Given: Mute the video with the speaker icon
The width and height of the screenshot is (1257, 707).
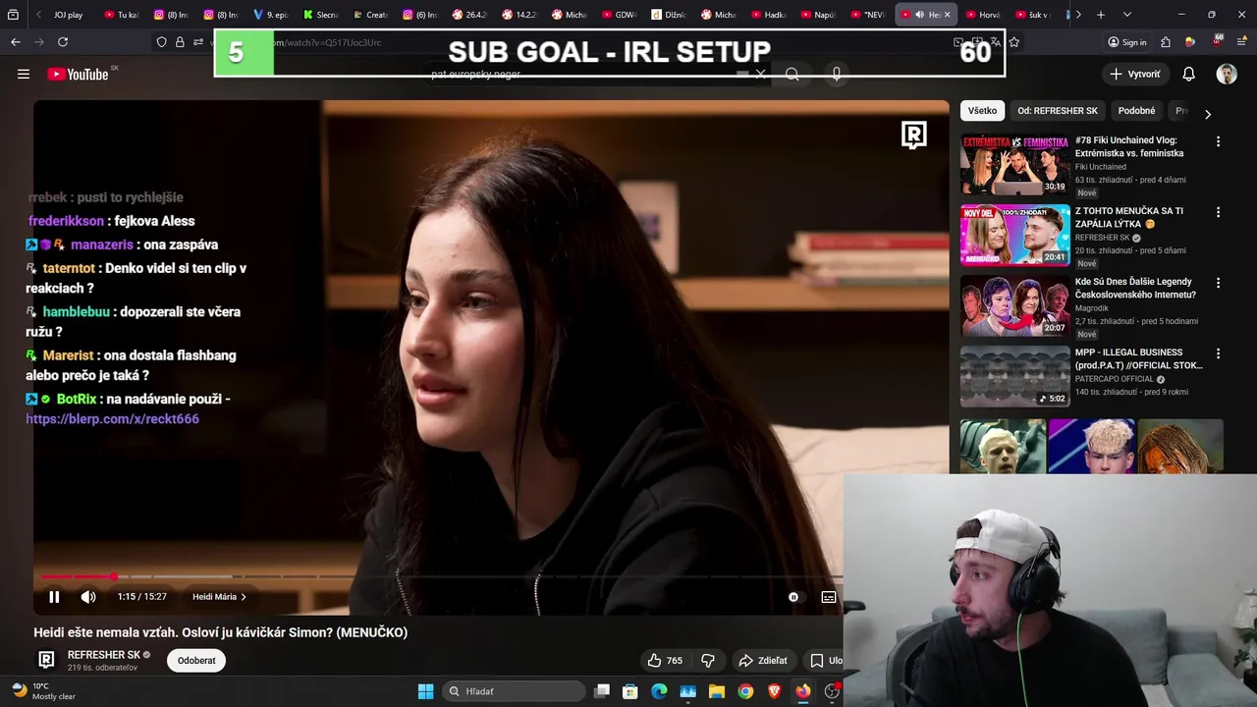Looking at the screenshot, I should pyautogui.click(x=88, y=597).
